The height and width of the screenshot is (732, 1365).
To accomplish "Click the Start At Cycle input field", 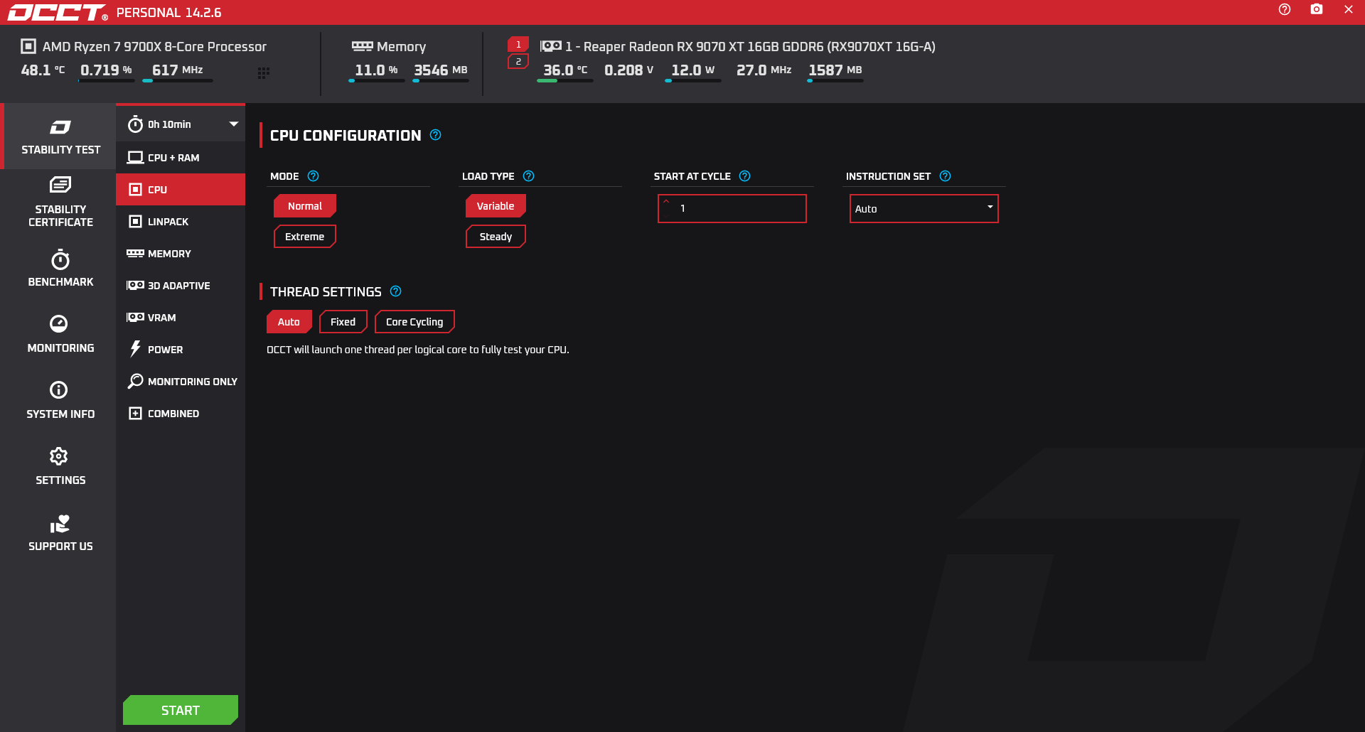I will coord(732,209).
